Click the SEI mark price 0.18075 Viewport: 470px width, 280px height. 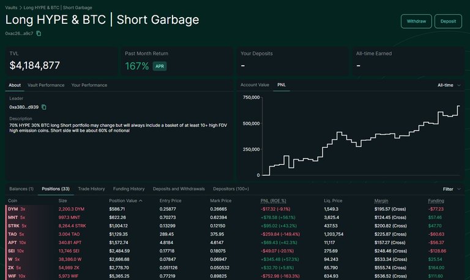click(x=218, y=251)
